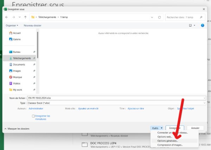Click 'Ajoutez un mot-clé' link

point(88,108)
